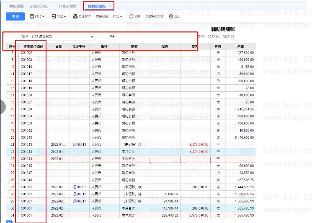Click the envelope icon for 发送邮件
This screenshot has width=312, height=223.
tap(75, 16)
